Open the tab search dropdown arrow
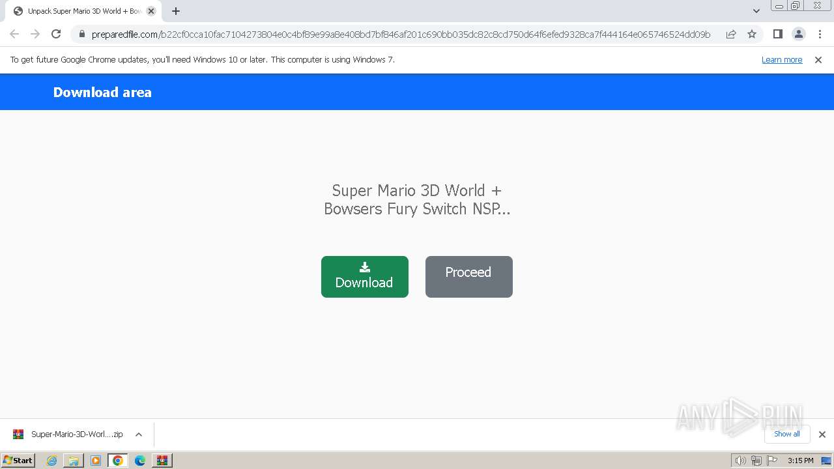This screenshot has height=469, width=834. [x=756, y=11]
